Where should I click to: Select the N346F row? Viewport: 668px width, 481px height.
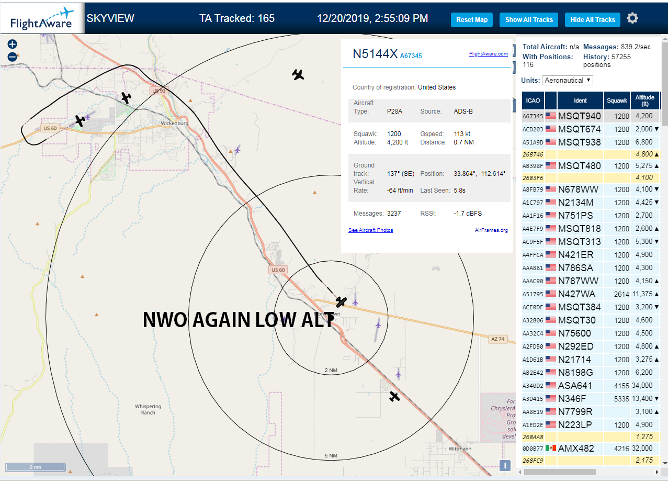[x=591, y=399]
